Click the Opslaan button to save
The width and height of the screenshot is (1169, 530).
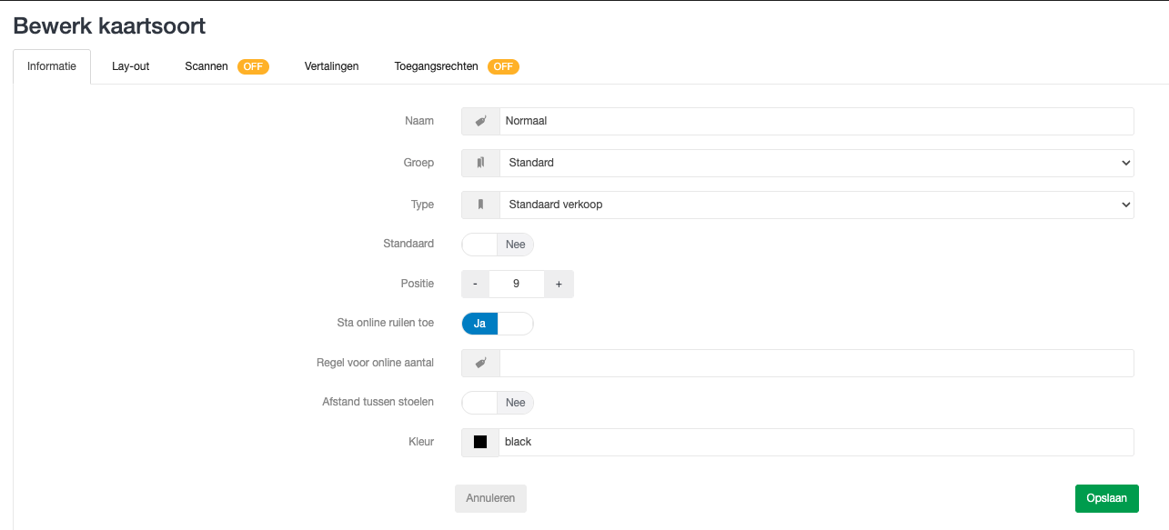[1107, 498]
